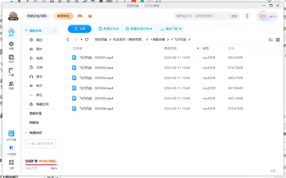Select all files via header checkbox
This screenshot has height=178, width=286.
point(67,48)
